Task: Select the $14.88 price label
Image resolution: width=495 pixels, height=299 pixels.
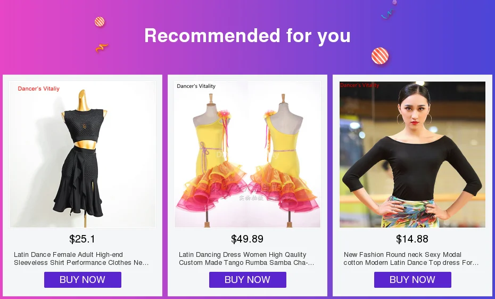Action: (412, 239)
